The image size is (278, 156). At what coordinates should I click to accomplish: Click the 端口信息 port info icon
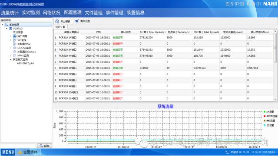tap(14, 36)
